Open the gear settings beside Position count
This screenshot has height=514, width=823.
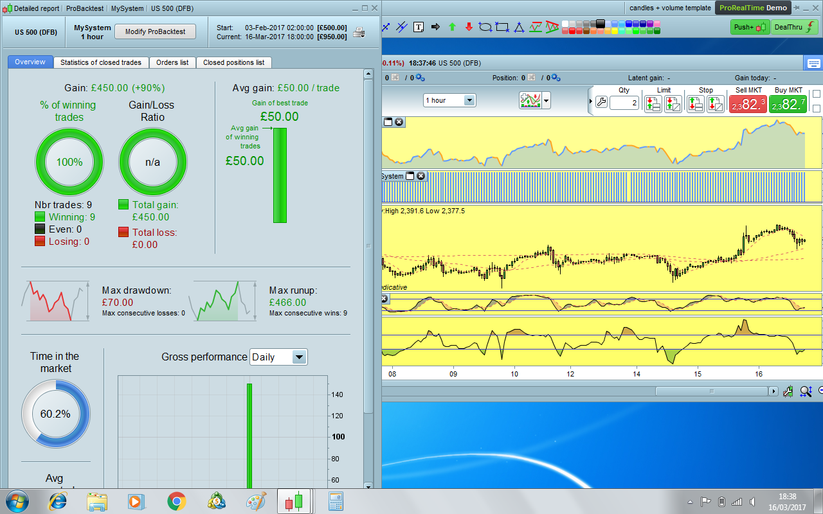(x=556, y=78)
